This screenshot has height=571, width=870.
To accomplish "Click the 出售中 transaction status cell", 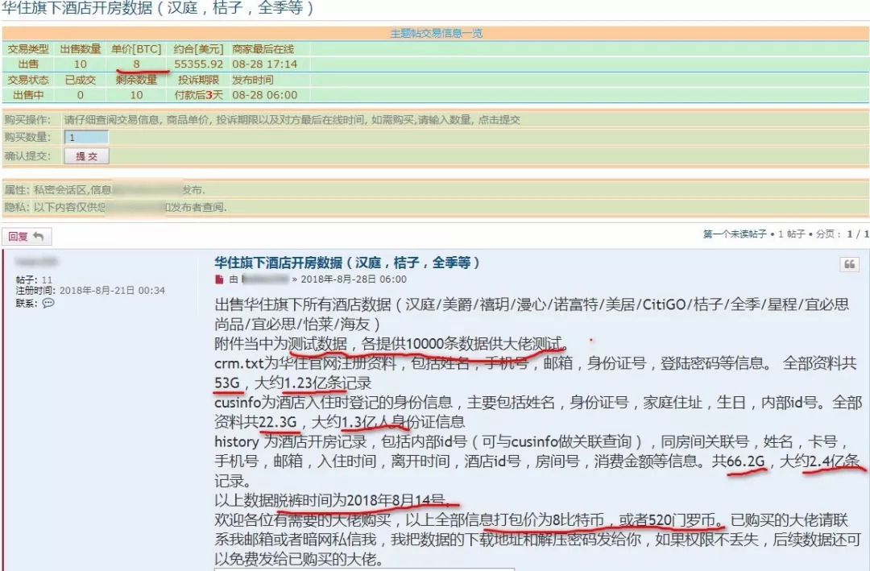I will 28,95.
